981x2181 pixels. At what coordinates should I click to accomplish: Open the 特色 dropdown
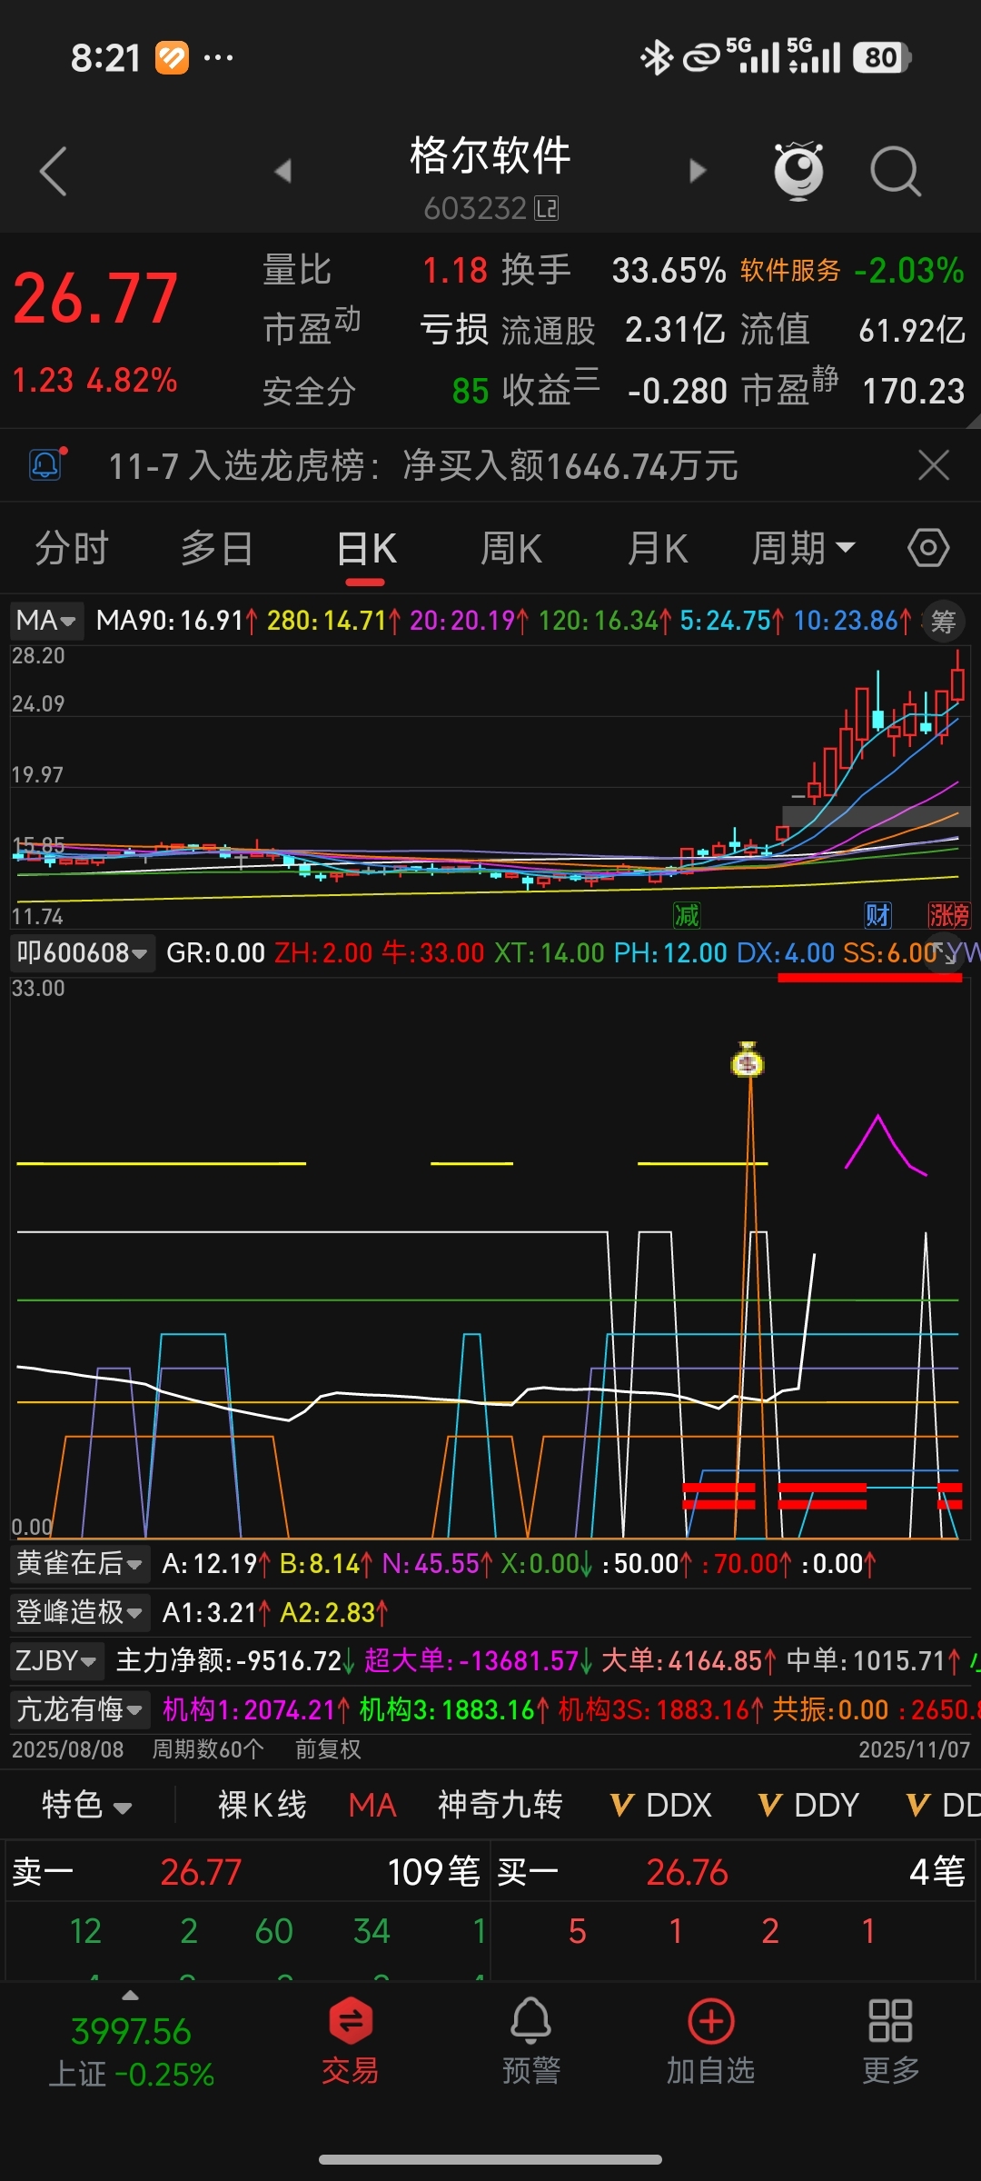[x=87, y=1805]
